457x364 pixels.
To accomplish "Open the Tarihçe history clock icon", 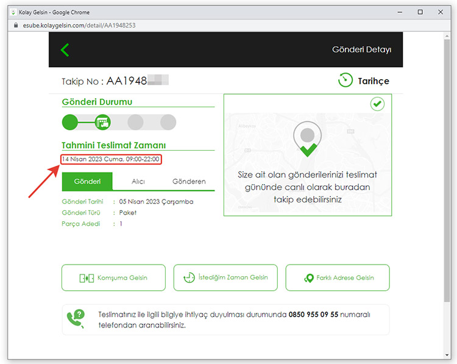I will coord(345,81).
